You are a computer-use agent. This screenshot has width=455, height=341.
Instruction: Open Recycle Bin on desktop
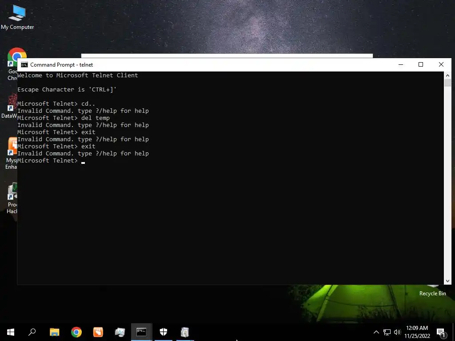tap(432, 291)
